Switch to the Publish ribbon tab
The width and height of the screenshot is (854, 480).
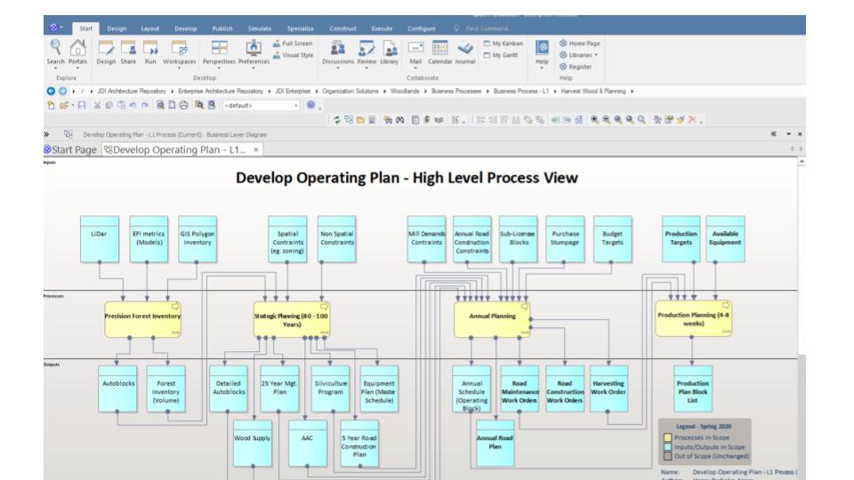click(x=222, y=28)
